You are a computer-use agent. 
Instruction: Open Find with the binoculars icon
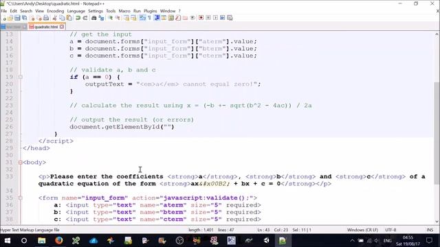point(94,18)
